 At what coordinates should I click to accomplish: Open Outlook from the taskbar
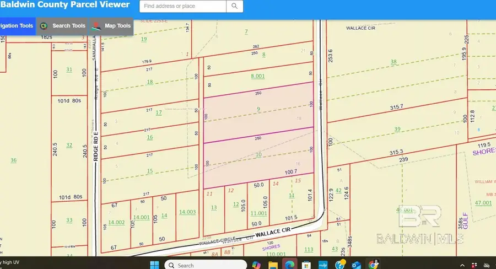point(356,265)
